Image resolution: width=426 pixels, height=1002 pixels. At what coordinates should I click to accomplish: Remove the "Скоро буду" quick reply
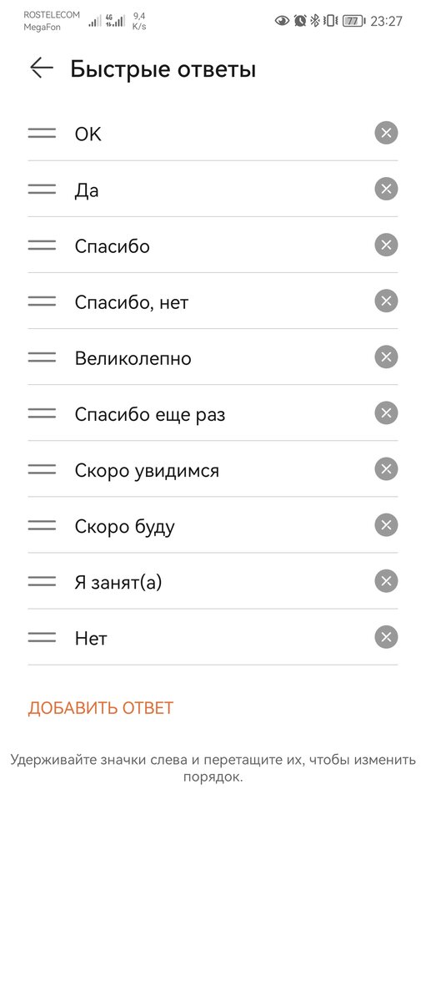pos(386,525)
